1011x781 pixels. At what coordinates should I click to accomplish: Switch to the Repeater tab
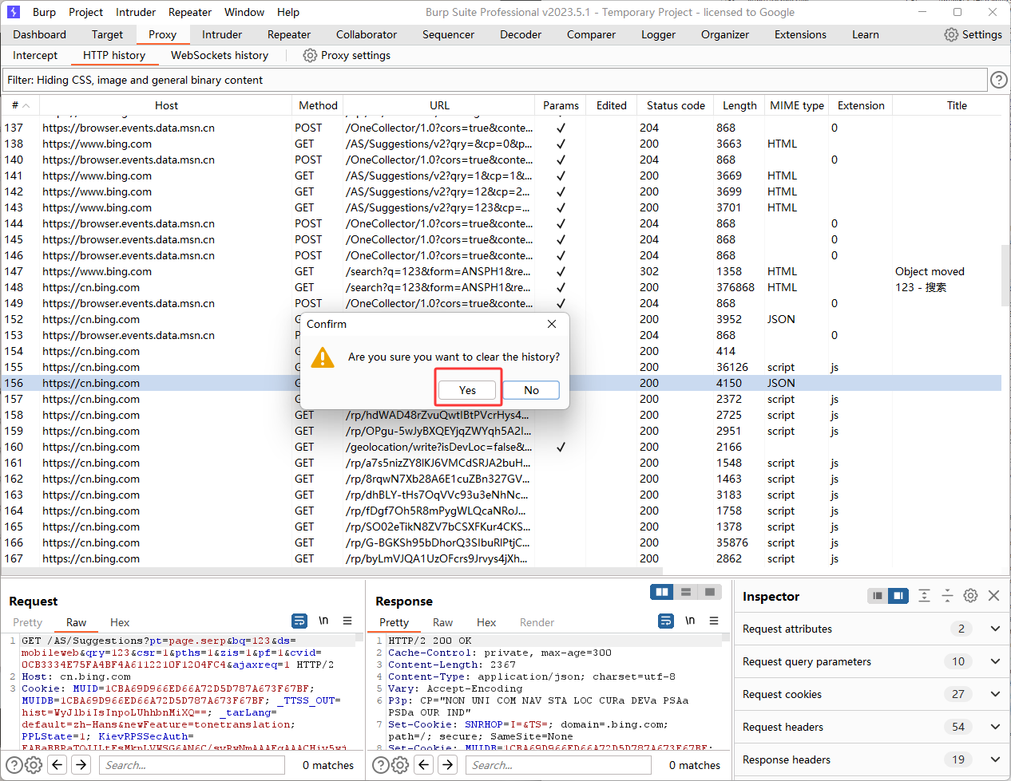[289, 34]
